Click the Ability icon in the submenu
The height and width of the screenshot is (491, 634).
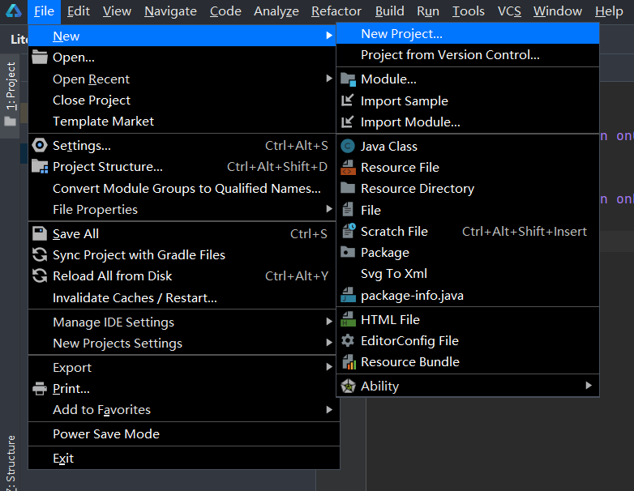click(348, 386)
